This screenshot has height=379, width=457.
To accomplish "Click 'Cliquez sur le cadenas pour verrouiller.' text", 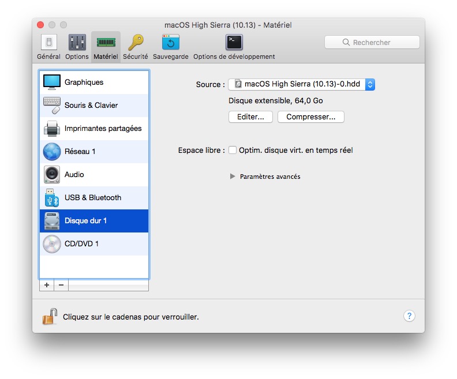I will click(131, 317).
